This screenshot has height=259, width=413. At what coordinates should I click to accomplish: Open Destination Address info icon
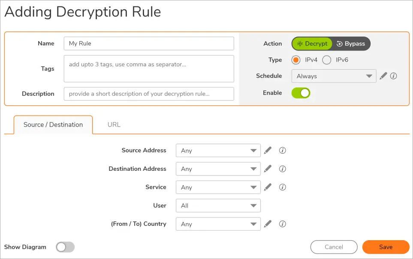tap(282, 169)
